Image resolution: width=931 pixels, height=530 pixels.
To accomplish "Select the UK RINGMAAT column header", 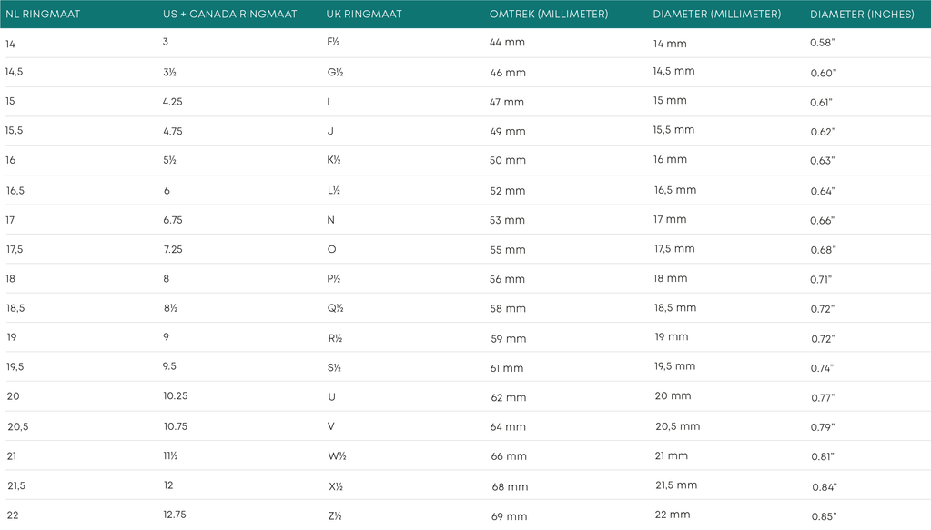I will click(x=364, y=15).
